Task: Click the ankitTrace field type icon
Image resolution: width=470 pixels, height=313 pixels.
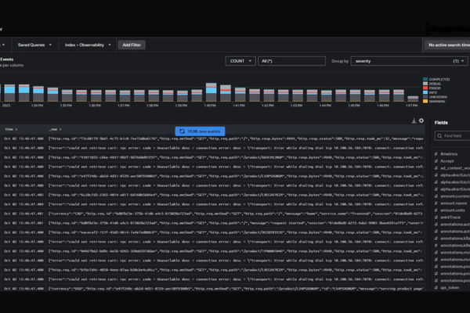Action: point(436,218)
